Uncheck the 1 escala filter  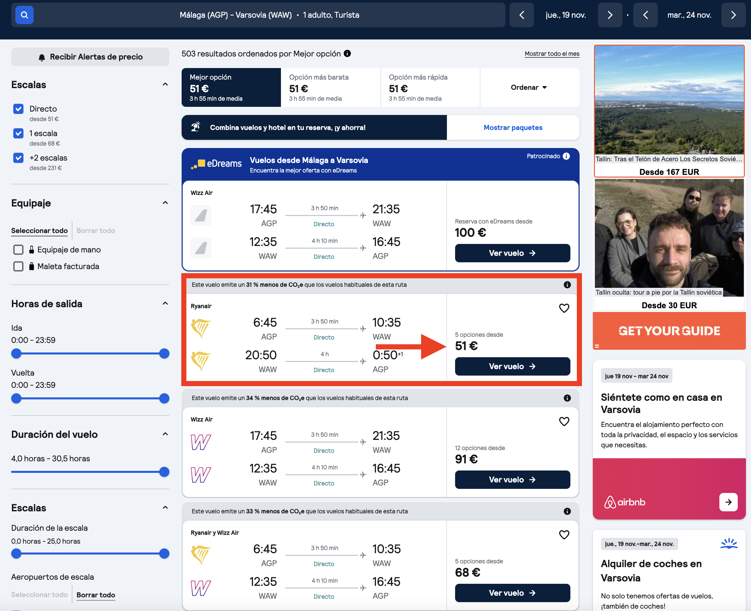[18, 133]
